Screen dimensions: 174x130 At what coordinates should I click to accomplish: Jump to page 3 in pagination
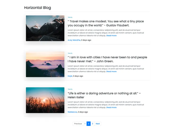coord(92,124)
